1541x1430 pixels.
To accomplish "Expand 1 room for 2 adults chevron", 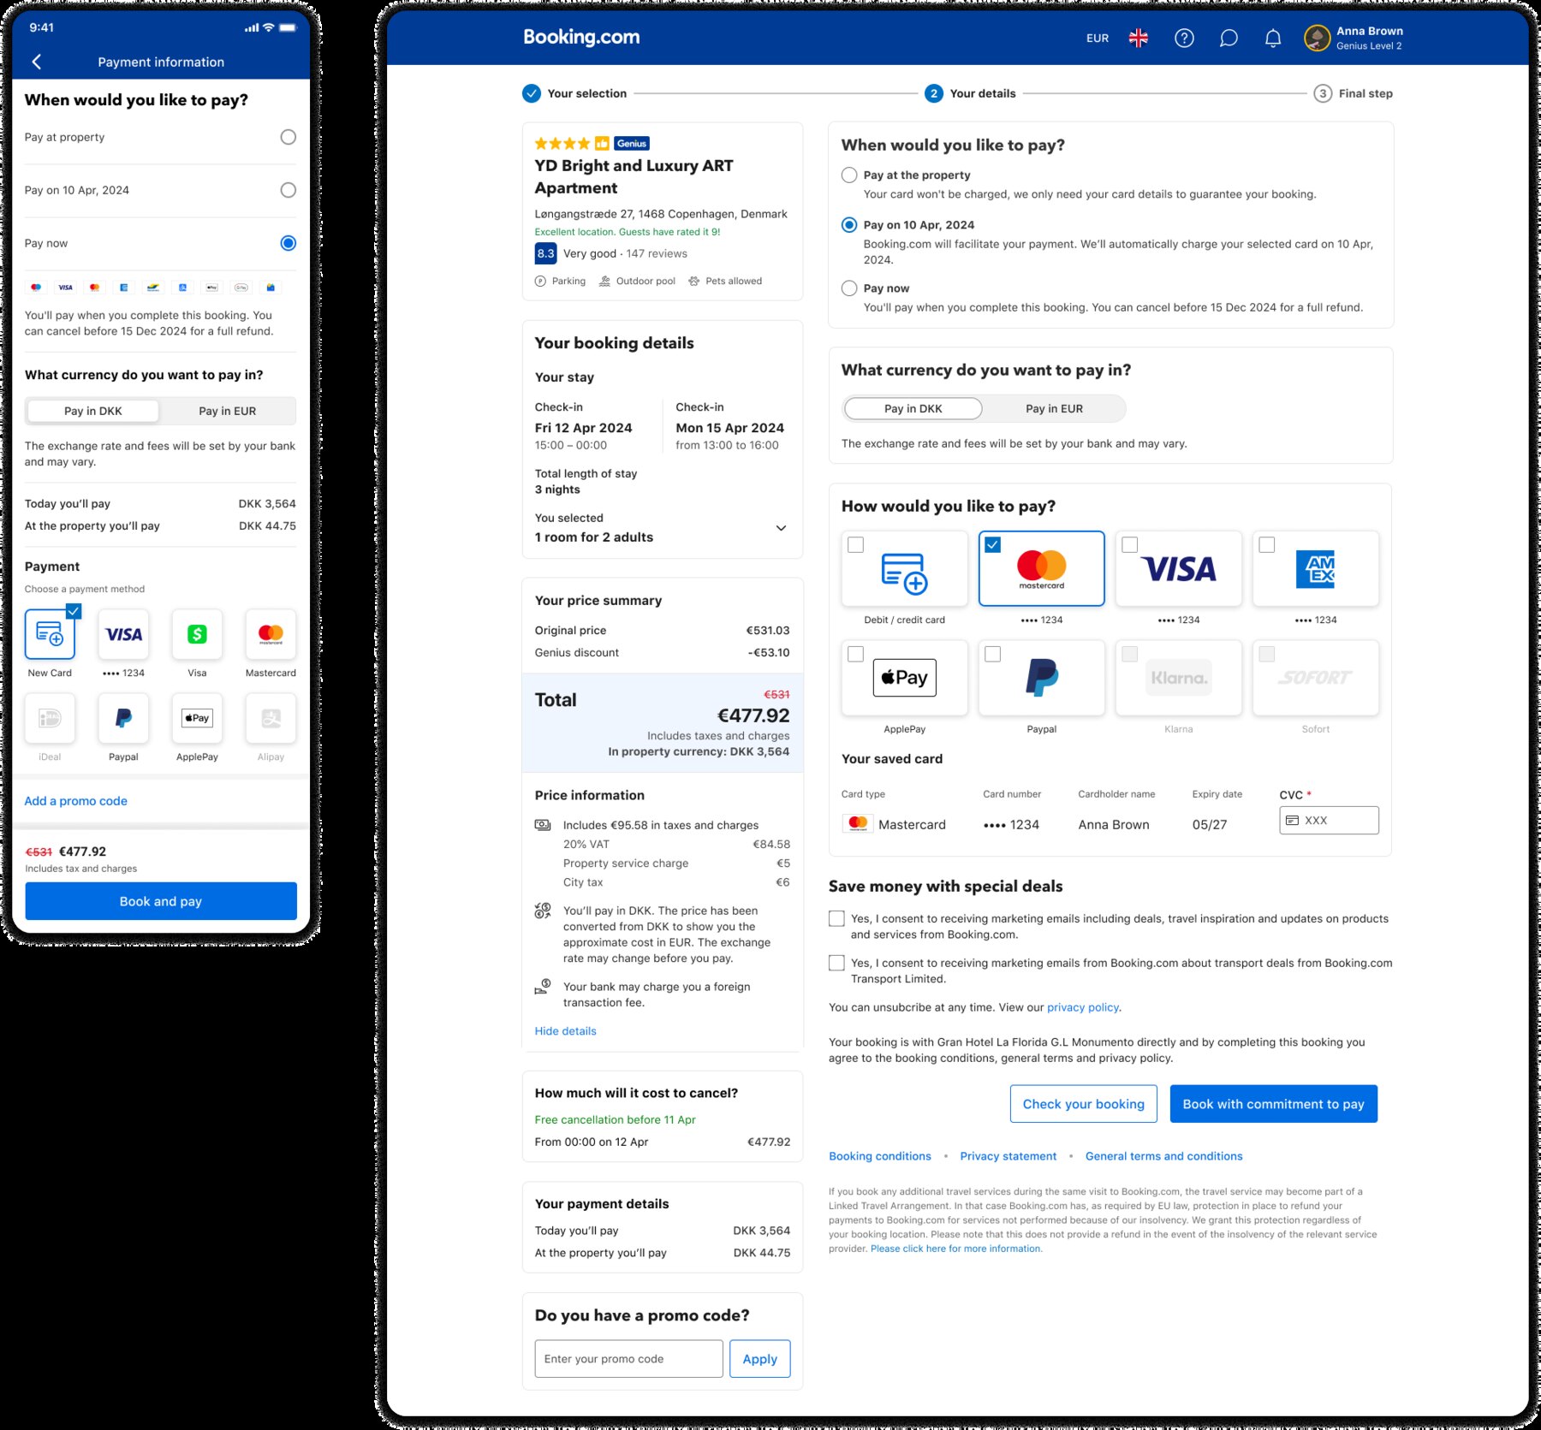I will click(781, 528).
